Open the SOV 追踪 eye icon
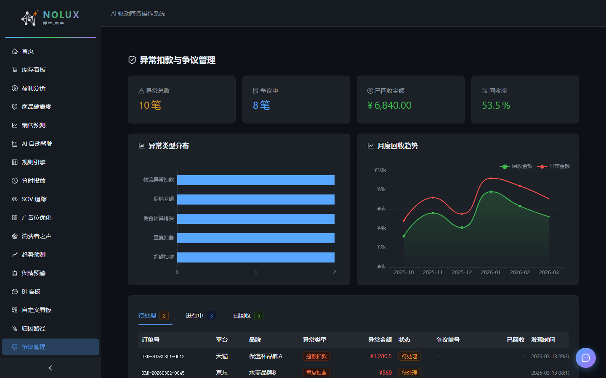This screenshot has width=606, height=378. point(15,199)
